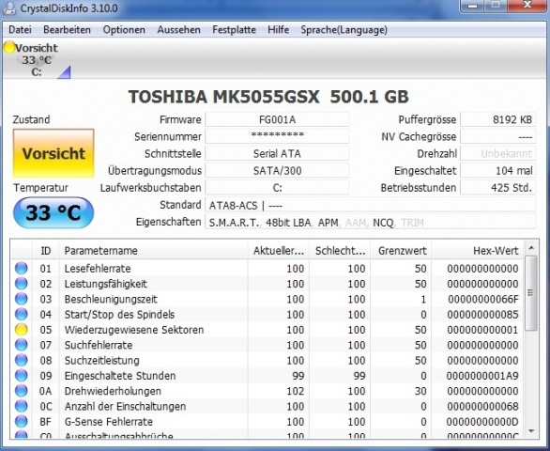The width and height of the screenshot is (550, 451).
Task: Click the SMART list scrollbar thumb
Action: (531, 293)
